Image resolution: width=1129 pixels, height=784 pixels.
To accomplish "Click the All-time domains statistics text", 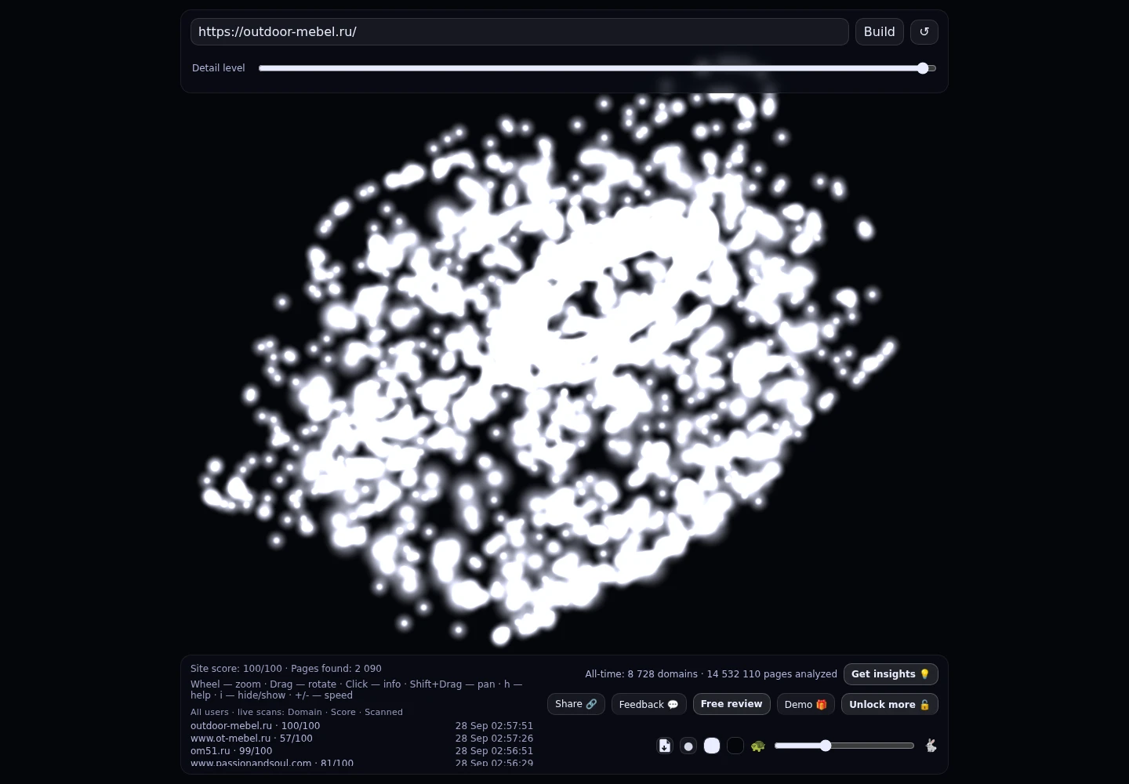I will [x=711, y=674].
